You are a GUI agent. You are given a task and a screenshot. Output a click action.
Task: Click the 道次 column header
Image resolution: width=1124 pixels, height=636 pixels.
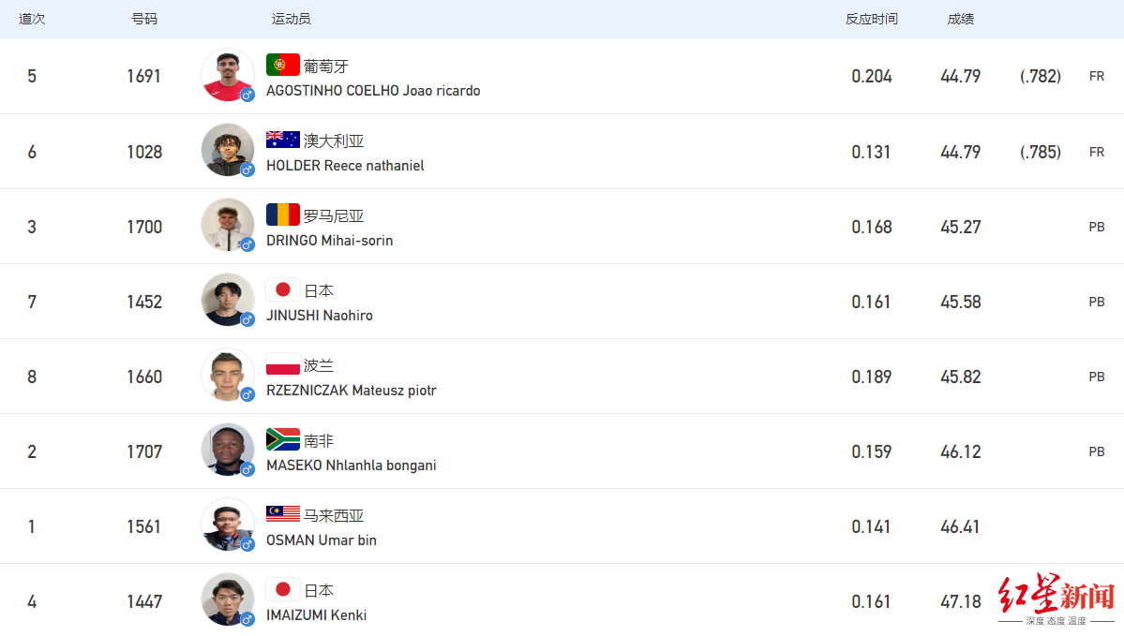[32, 19]
